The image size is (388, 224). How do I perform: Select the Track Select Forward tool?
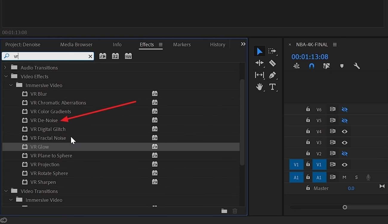272,51
